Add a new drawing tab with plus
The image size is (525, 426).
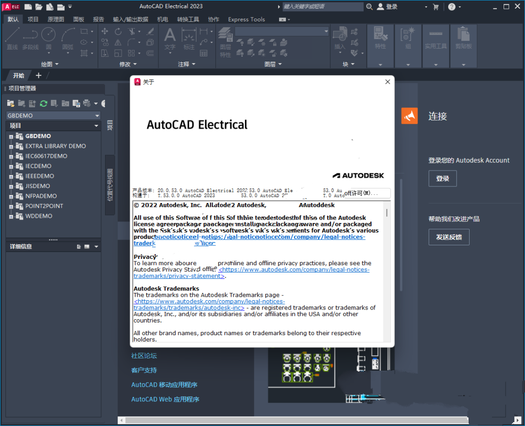(x=38, y=76)
